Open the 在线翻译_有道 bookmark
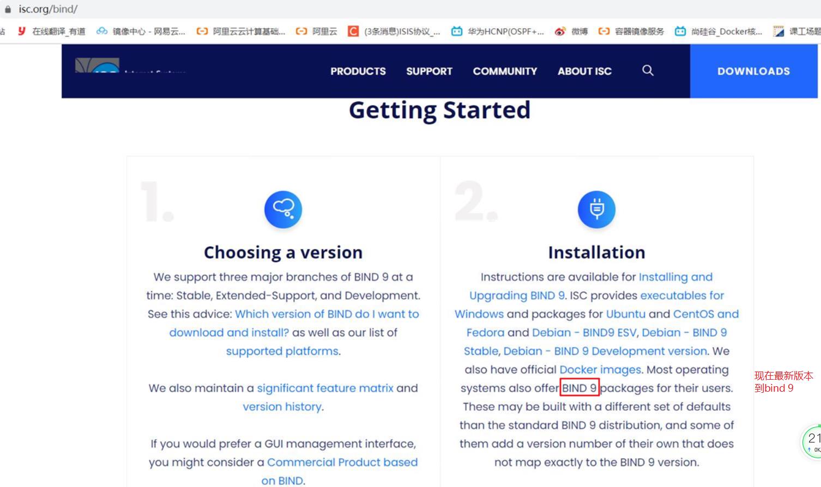This screenshot has height=487, width=821. coord(52,31)
